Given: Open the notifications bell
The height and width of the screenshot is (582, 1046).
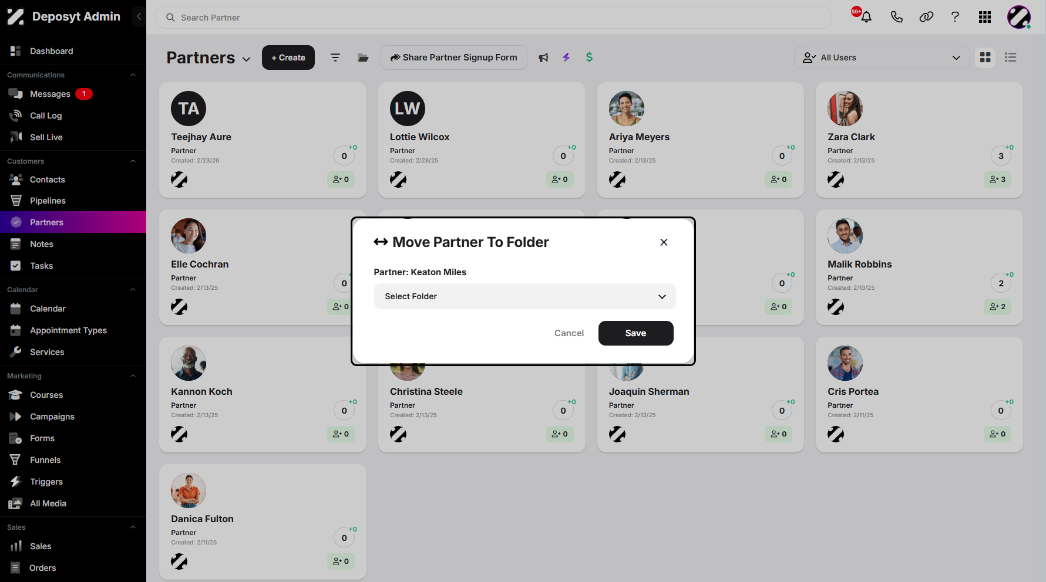Looking at the screenshot, I should point(866,17).
